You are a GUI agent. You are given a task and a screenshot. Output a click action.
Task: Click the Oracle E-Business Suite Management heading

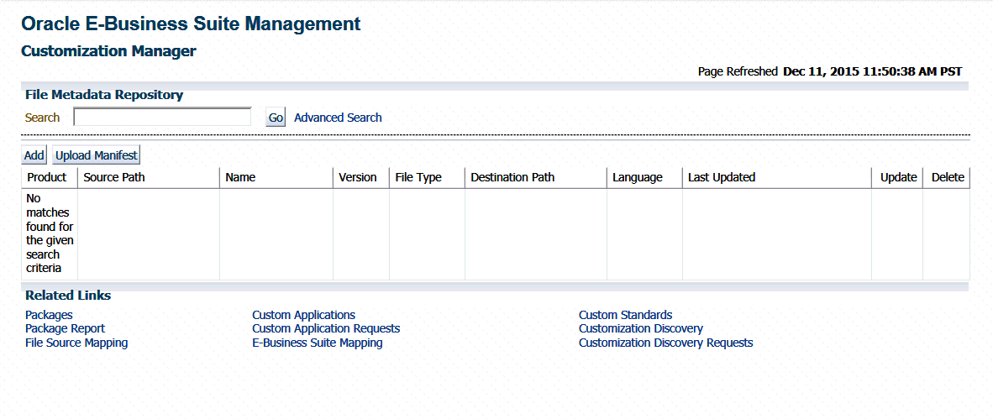[191, 24]
